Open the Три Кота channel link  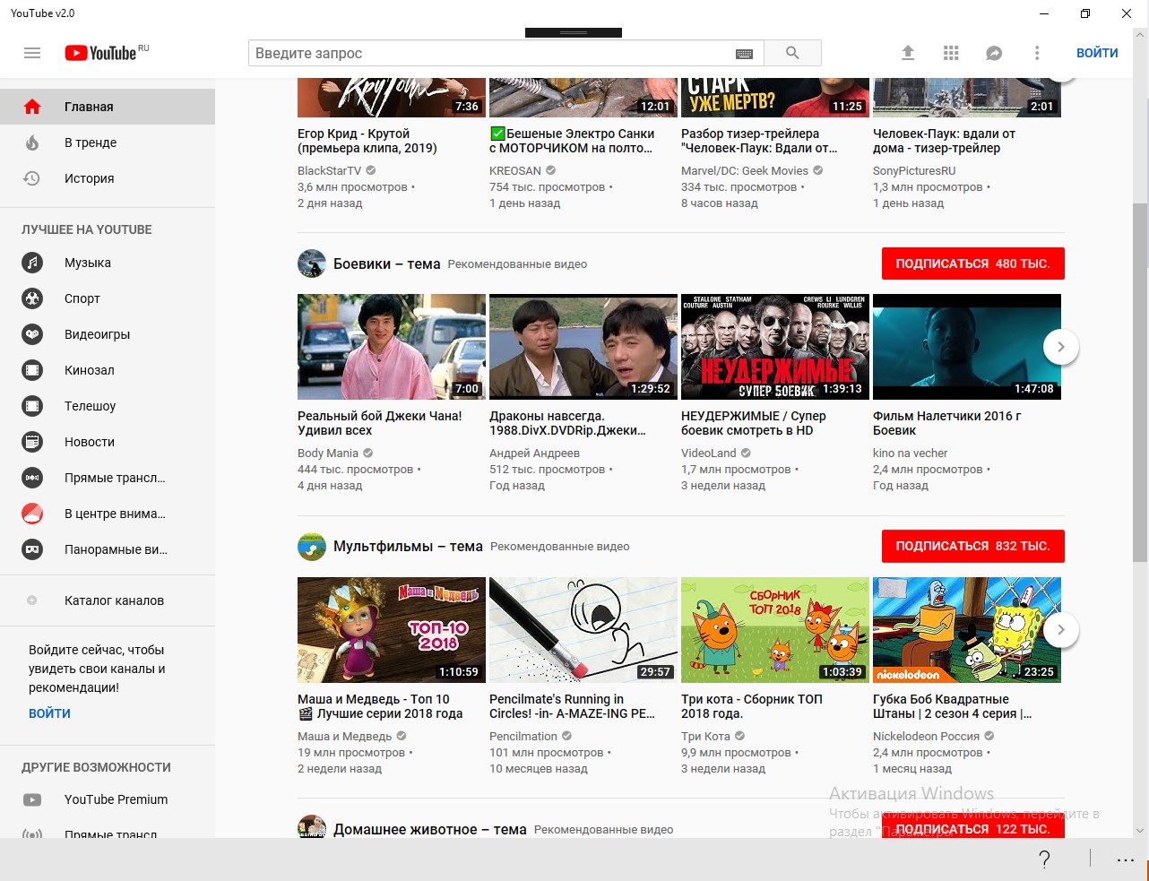point(705,736)
